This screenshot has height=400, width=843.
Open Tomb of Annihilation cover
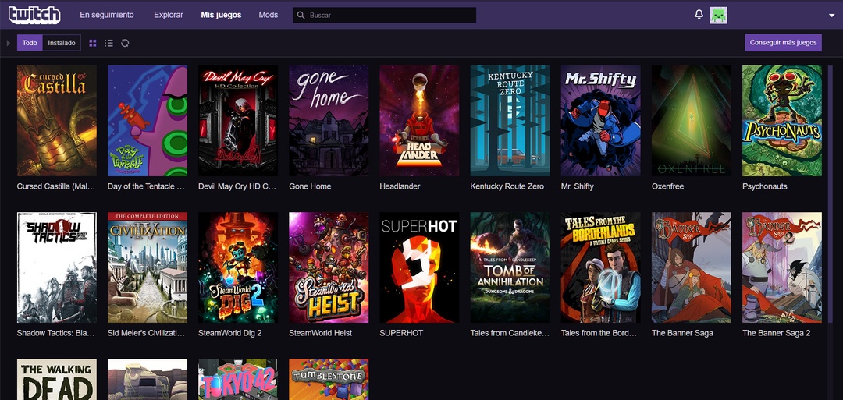click(x=510, y=267)
